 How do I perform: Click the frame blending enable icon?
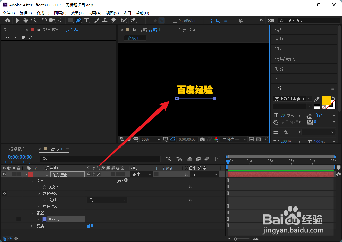[x=198, y=159]
